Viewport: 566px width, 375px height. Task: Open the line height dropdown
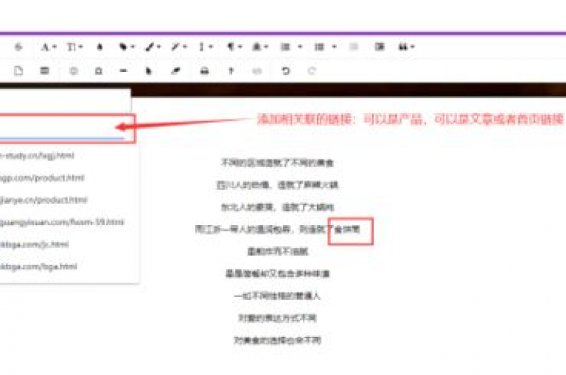tap(206, 47)
